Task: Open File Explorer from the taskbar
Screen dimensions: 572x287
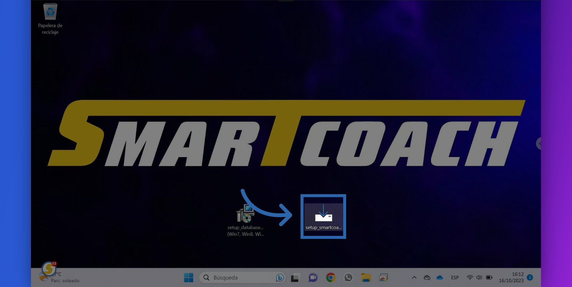Action: (366, 277)
